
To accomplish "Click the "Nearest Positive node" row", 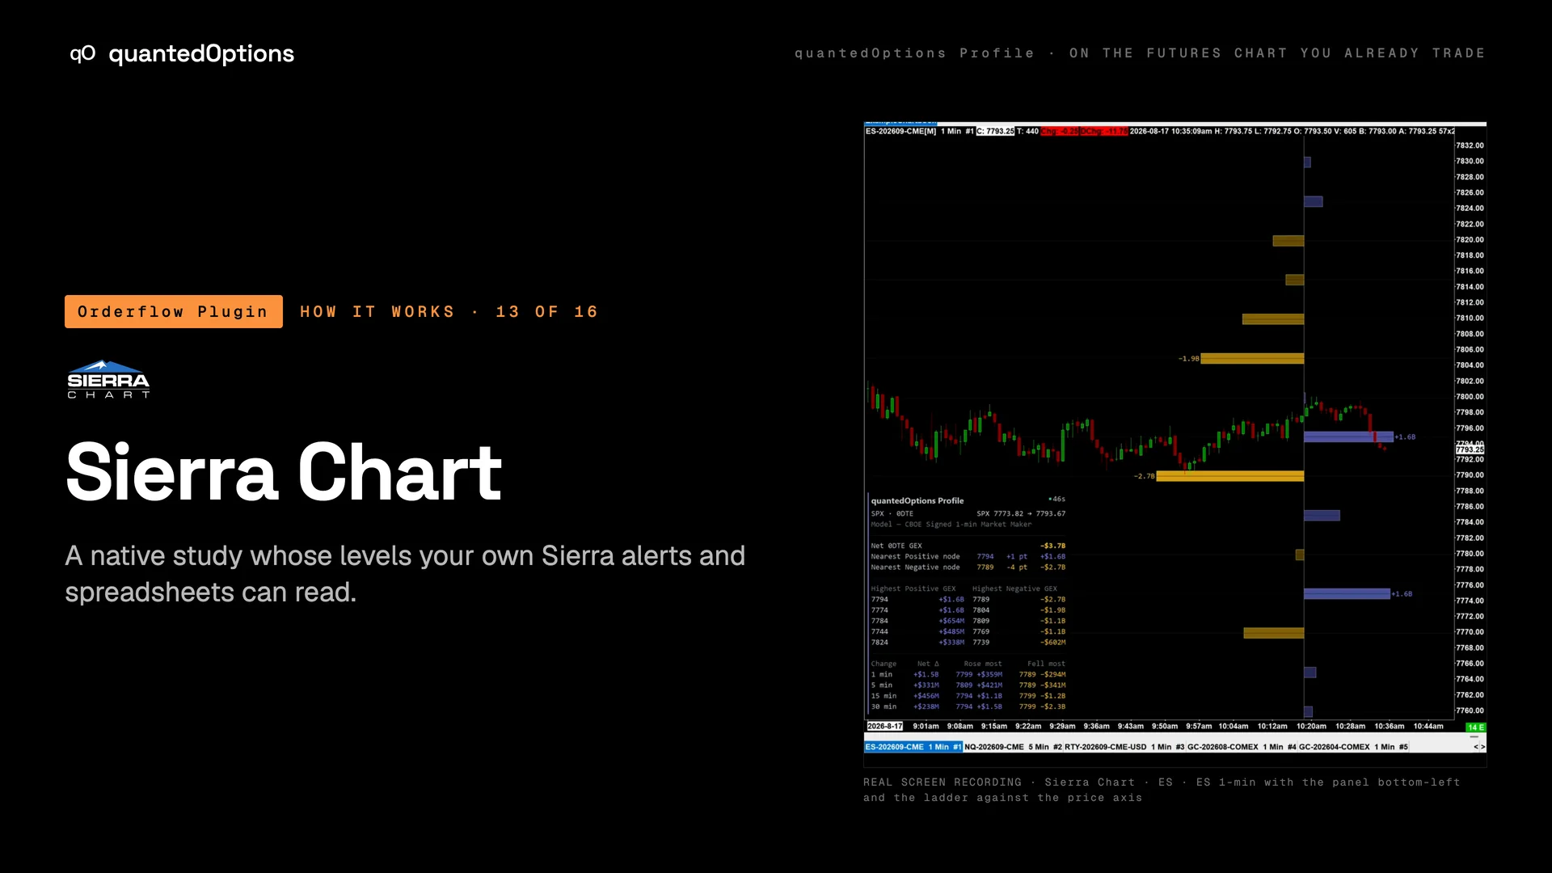I will 968,556.
